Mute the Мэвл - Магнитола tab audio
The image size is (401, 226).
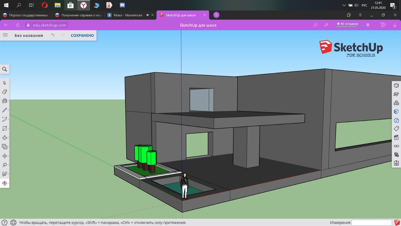click(x=148, y=15)
